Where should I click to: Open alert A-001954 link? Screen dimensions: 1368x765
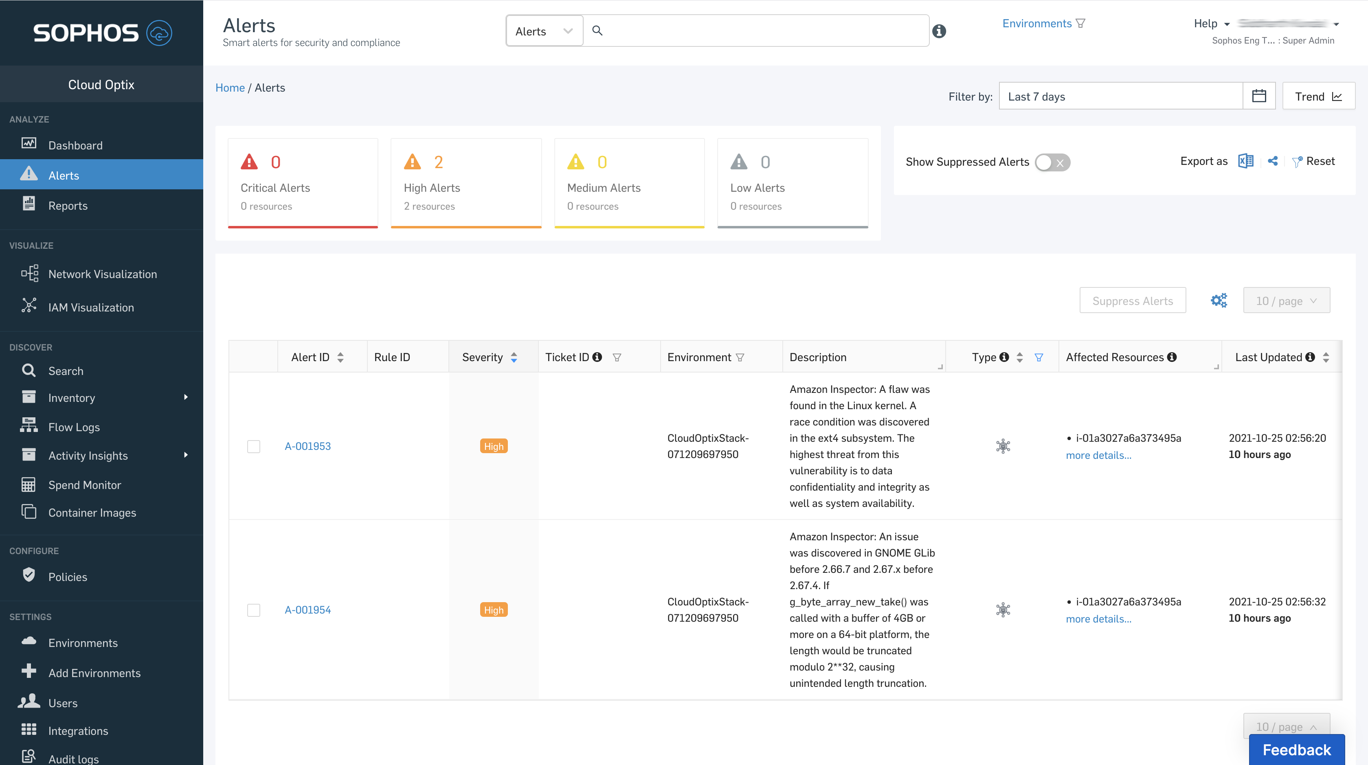307,610
